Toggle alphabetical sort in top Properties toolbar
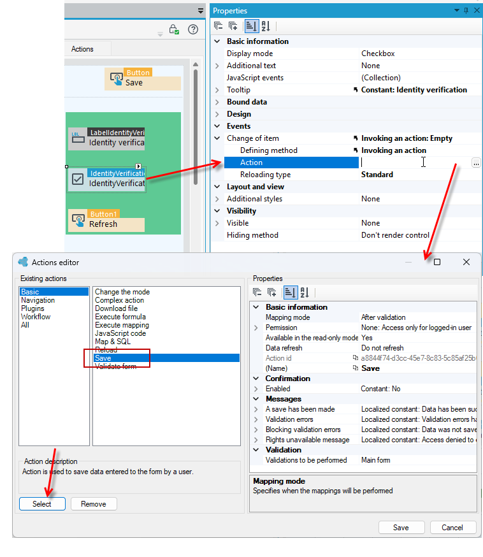The image size is (483, 557). pos(266,26)
